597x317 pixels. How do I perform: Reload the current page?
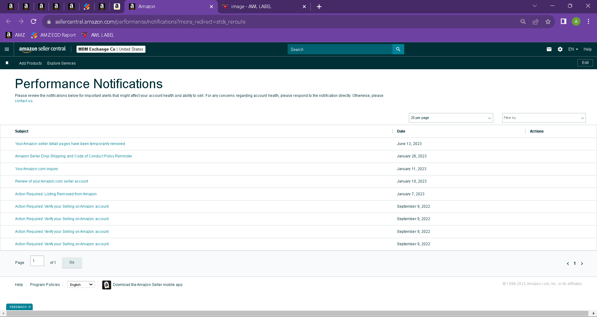click(34, 21)
